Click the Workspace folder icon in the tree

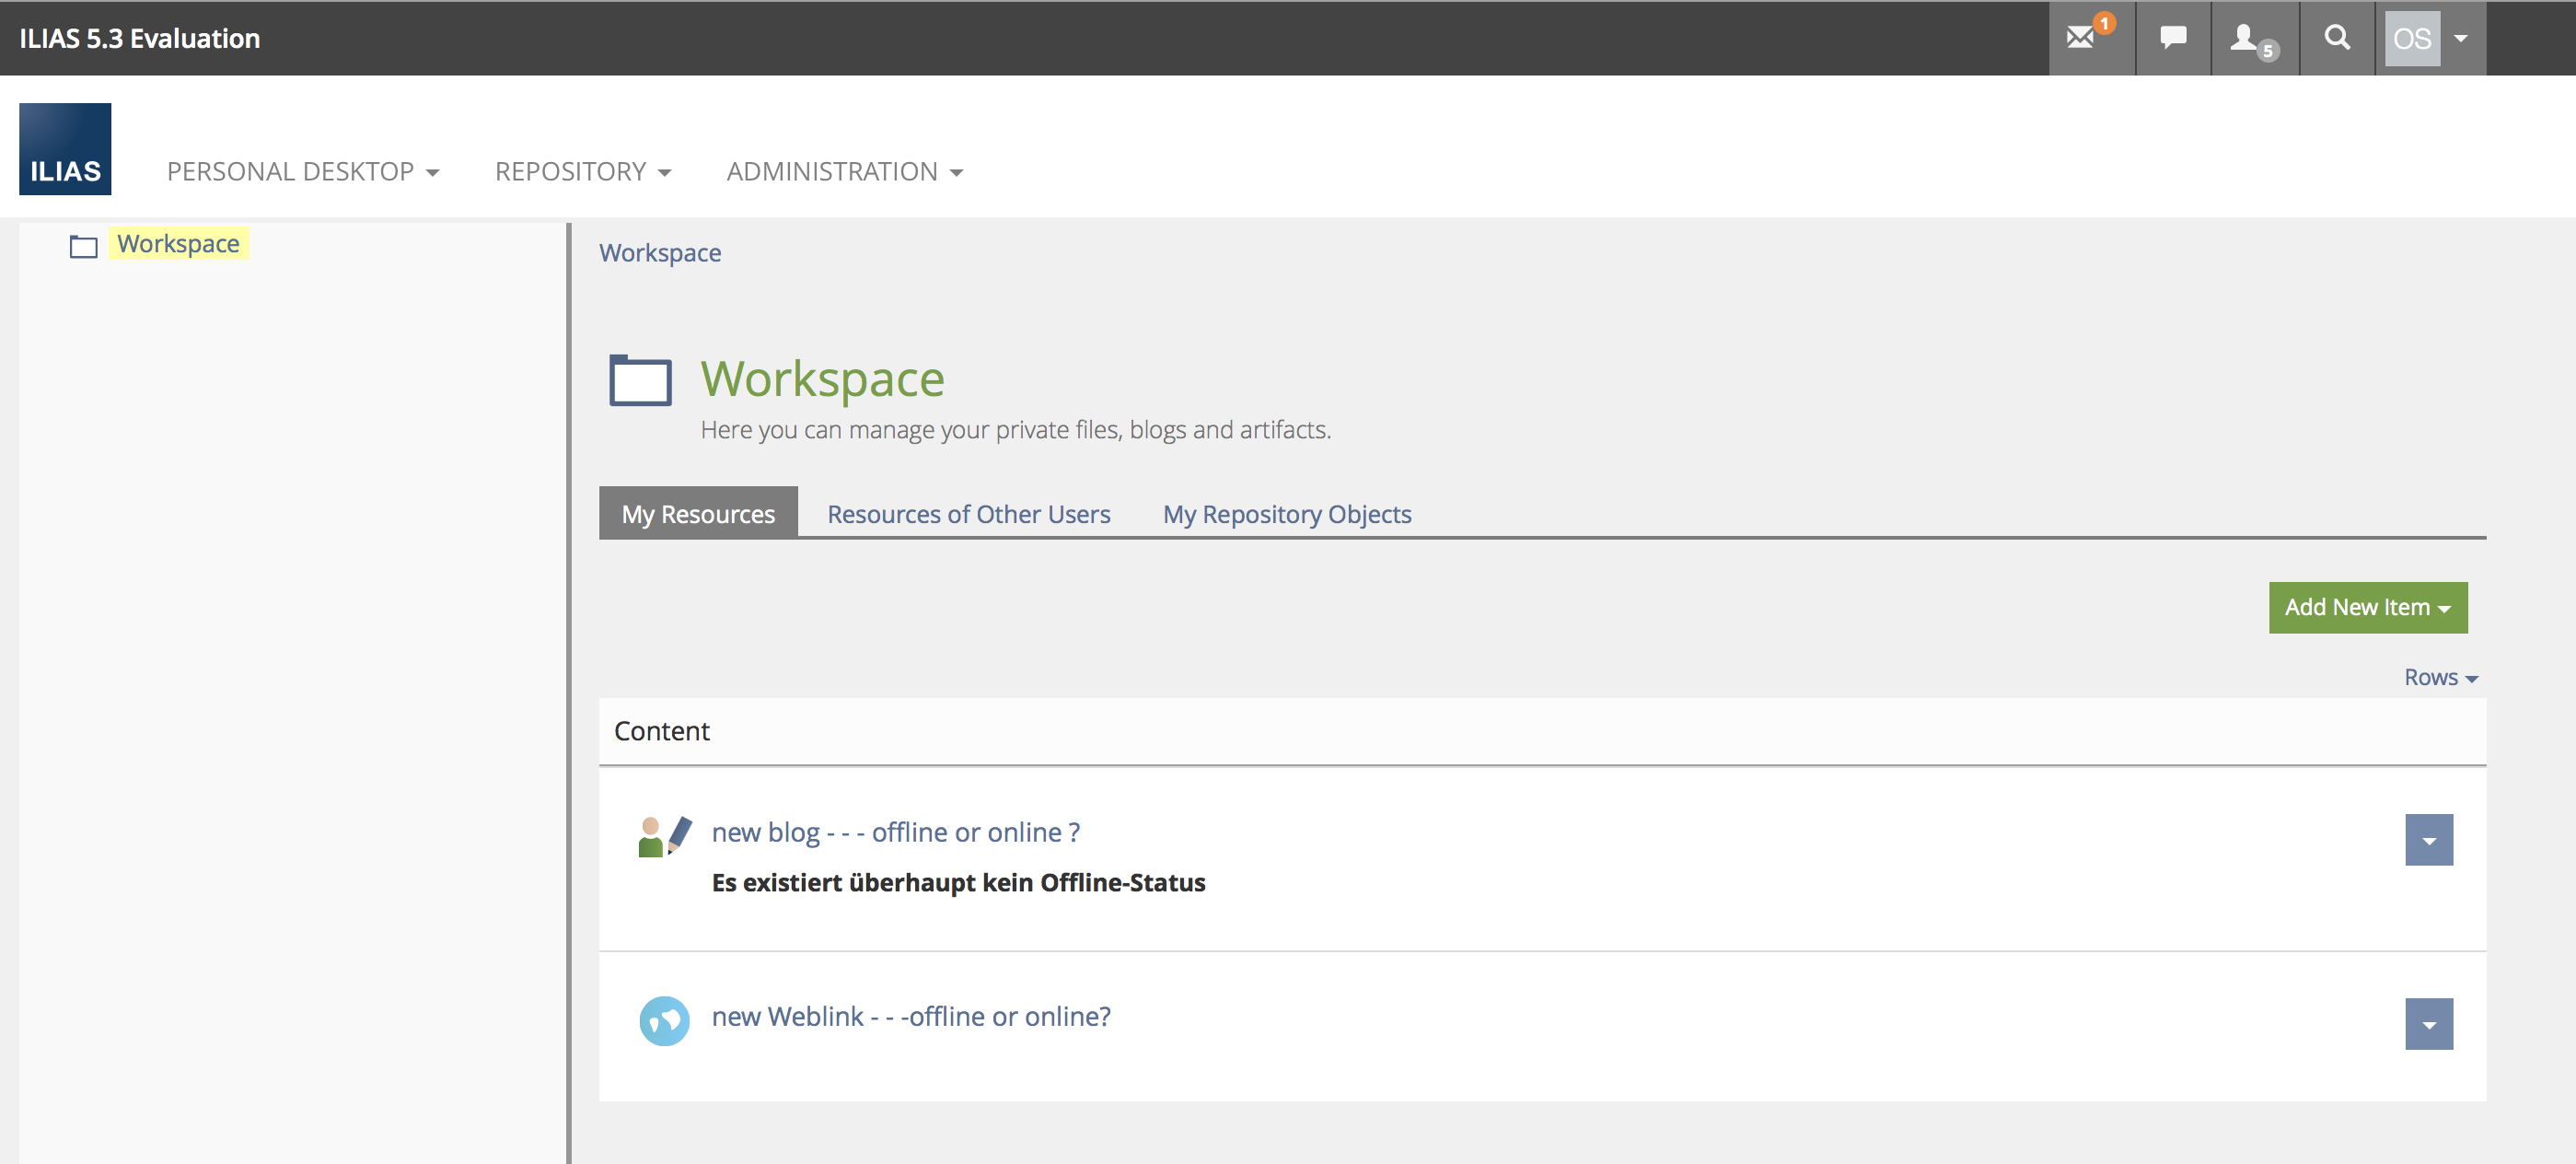[x=83, y=246]
